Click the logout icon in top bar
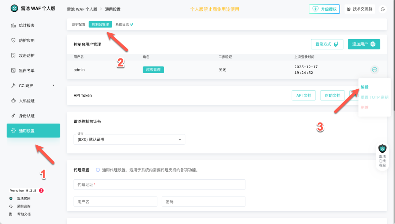This screenshot has height=224, width=395. (383, 9)
